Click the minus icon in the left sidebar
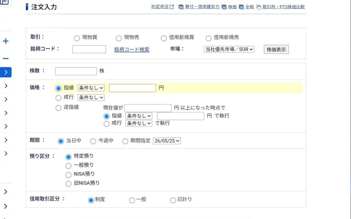The width and height of the screenshot is (351, 219). (x=5, y=59)
